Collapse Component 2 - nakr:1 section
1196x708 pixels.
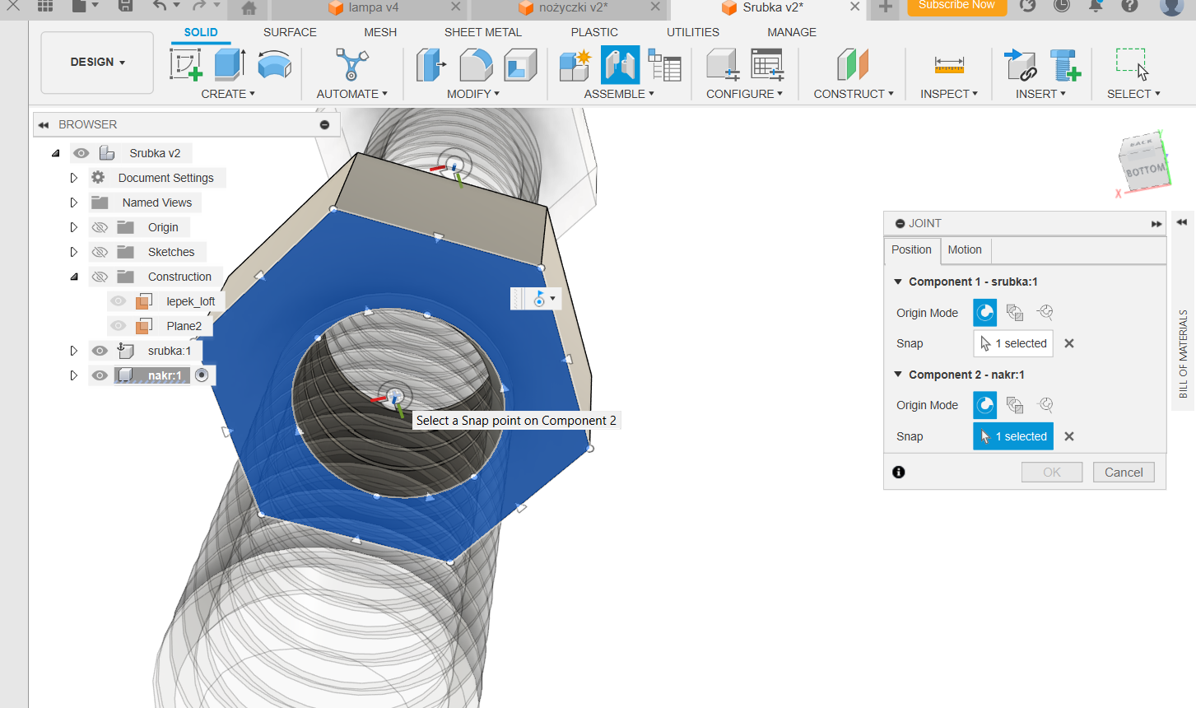[898, 375]
